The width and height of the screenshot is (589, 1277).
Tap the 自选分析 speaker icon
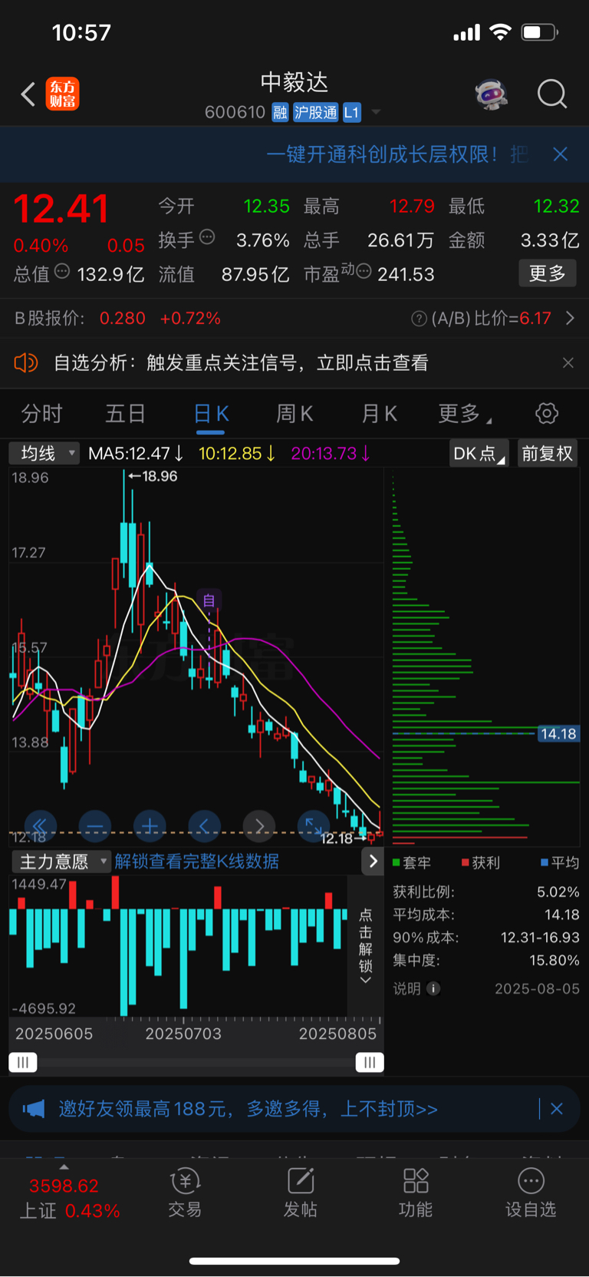26,362
